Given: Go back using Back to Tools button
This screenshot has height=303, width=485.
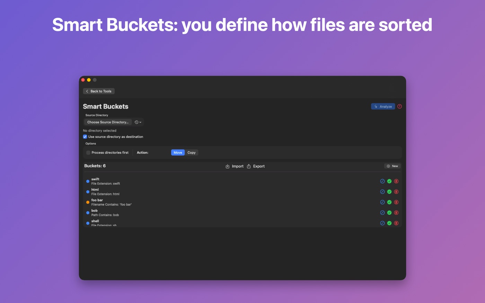Looking at the screenshot, I should [99, 91].
